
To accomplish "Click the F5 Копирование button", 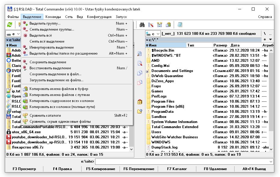I will click(x=101, y=169).
